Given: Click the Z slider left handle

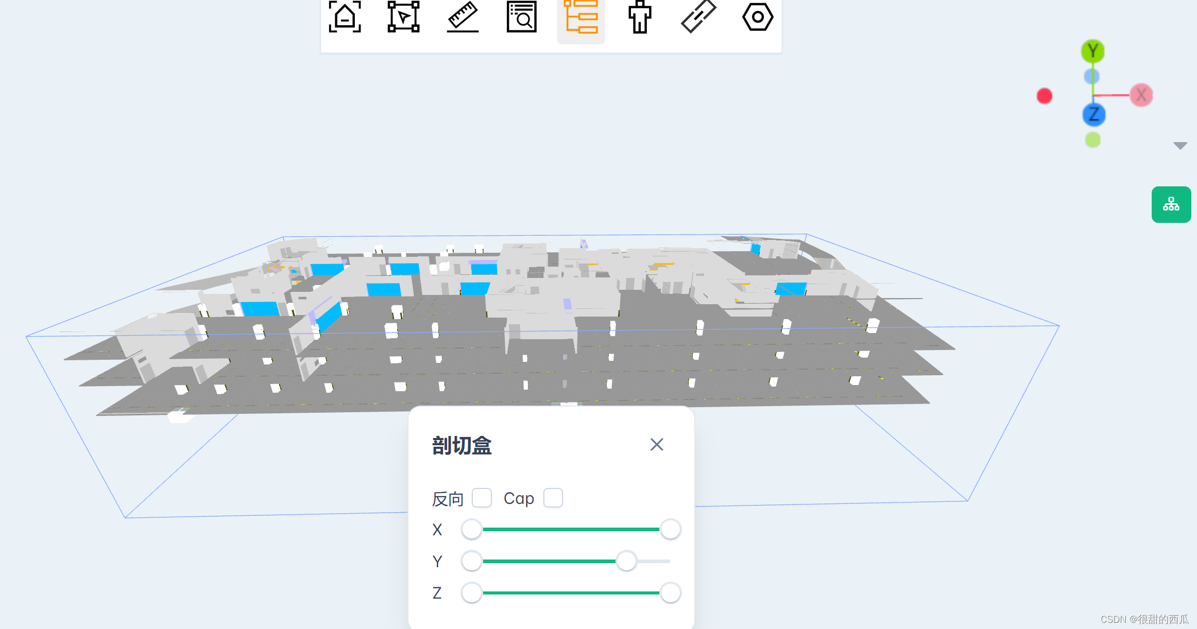Looking at the screenshot, I should [x=471, y=593].
